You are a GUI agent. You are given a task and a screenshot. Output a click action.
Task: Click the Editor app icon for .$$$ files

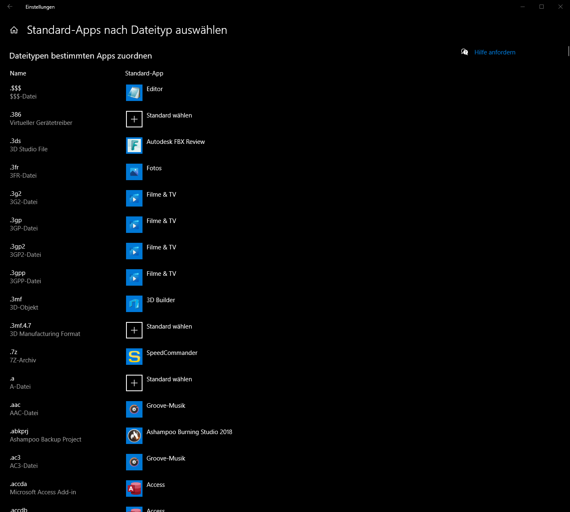(x=134, y=93)
